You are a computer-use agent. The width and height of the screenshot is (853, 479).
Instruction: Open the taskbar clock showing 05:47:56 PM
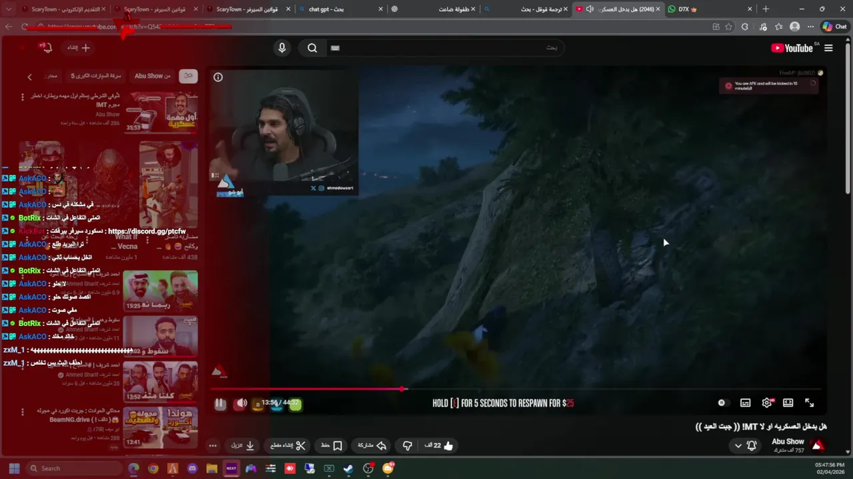point(830,468)
